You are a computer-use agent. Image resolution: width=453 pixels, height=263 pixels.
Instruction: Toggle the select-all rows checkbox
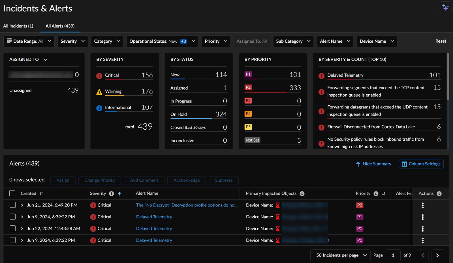point(12,193)
